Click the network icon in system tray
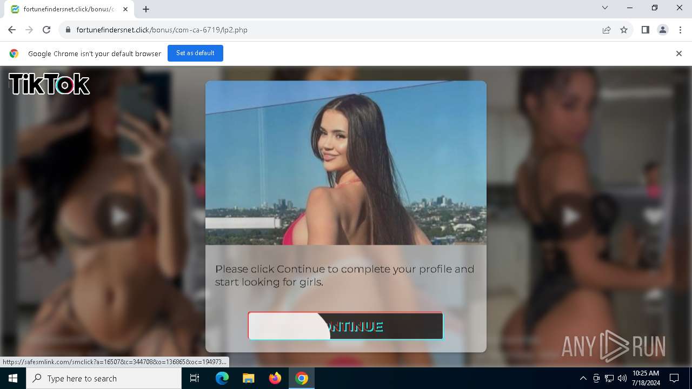Viewport: 692px width, 389px height. [x=609, y=378]
